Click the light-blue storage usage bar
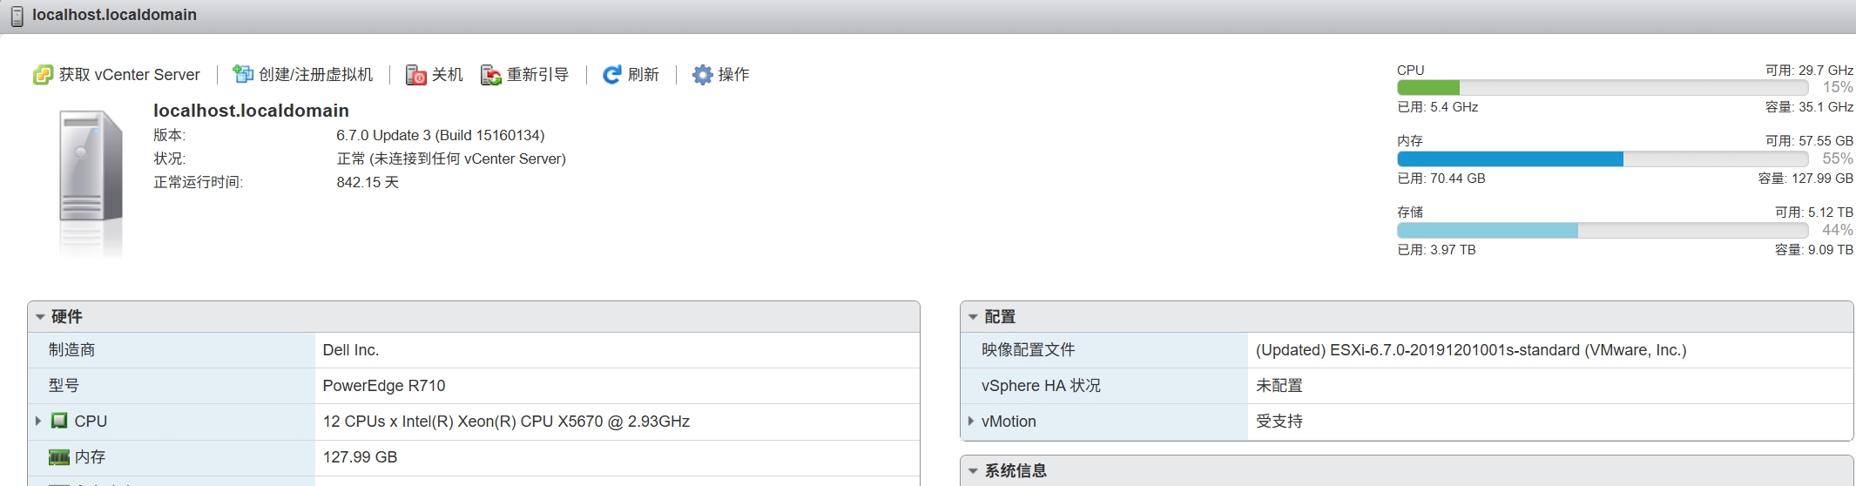This screenshot has width=1856, height=486. pos(1488,231)
